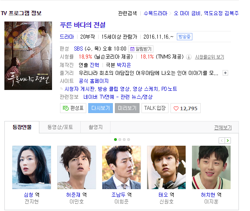
Task: Switch to the 동영상/포토 tab
Action: (x=60, y=127)
